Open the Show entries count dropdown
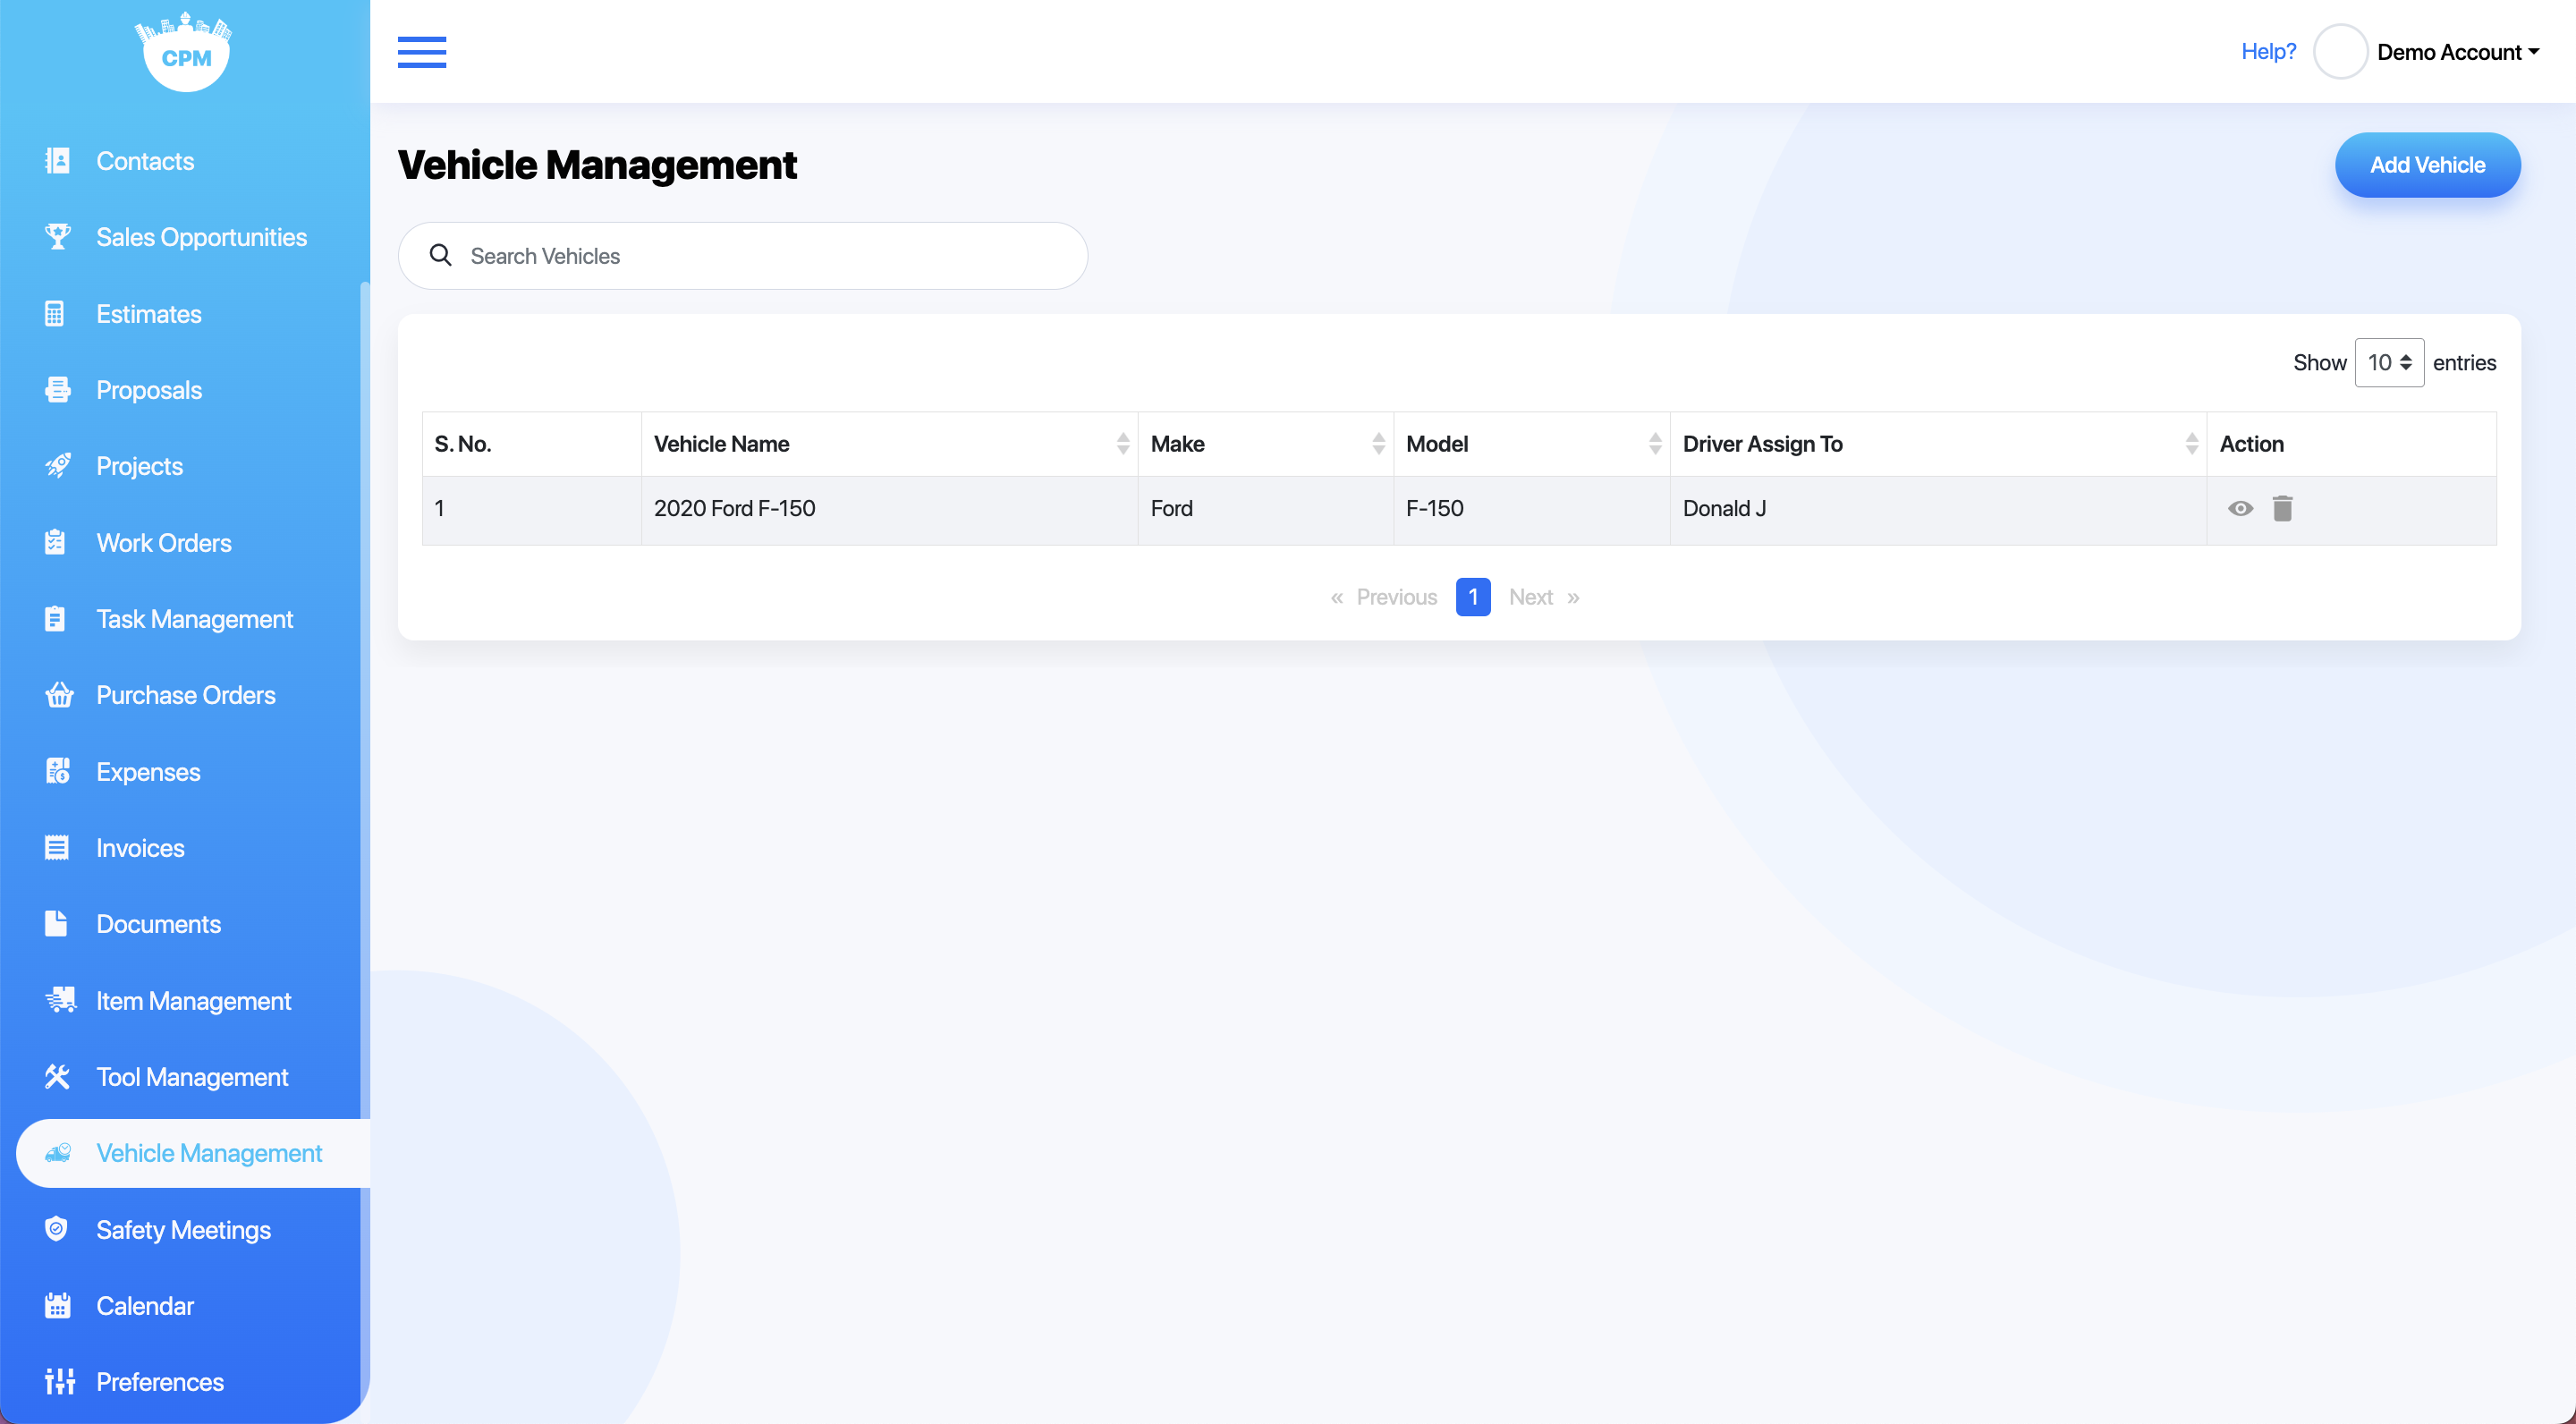Viewport: 2576px width, 1424px height. click(2389, 362)
